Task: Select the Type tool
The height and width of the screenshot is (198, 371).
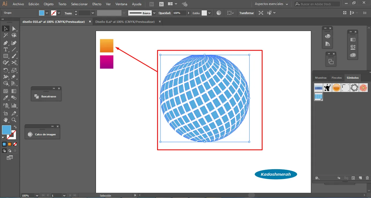Action: pos(6,49)
